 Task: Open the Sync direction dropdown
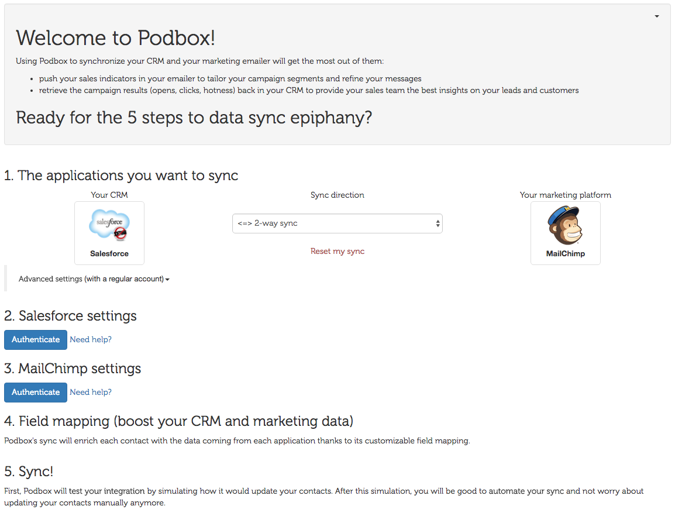[x=337, y=223]
